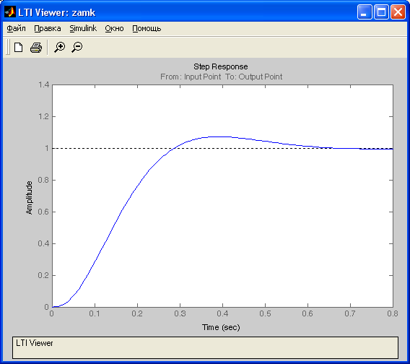Click the New Viewer page icon
Screen dimensions: 410x364
[18, 48]
